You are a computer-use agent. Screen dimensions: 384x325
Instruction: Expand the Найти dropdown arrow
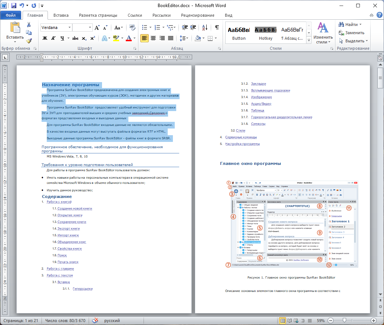pos(360,25)
